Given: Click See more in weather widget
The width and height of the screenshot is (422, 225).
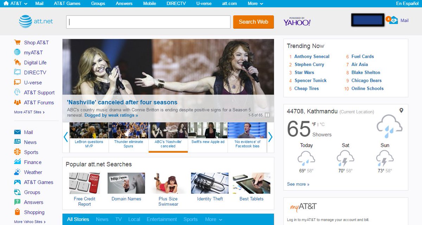Looking at the screenshot, I should (x=298, y=184).
